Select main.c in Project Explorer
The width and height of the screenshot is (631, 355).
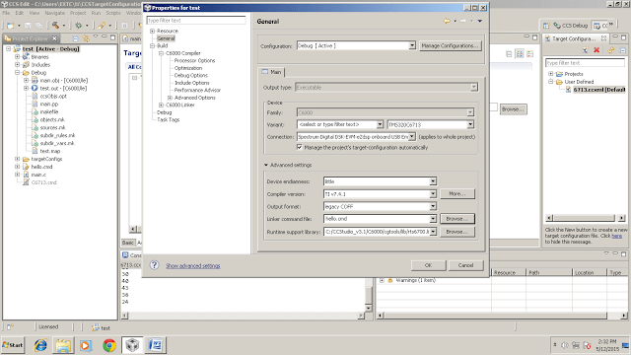[38, 175]
